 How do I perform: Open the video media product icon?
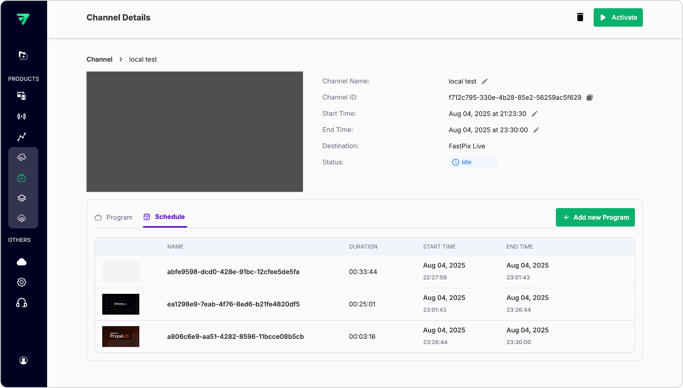click(x=22, y=96)
